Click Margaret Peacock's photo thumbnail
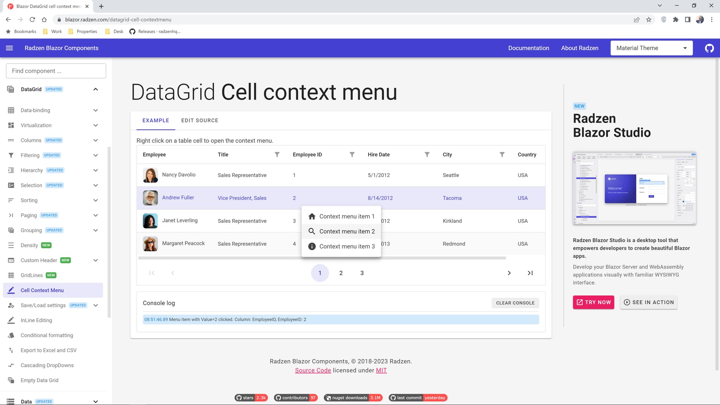Image resolution: width=720 pixels, height=405 pixels. pyautogui.click(x=150, y=244)
